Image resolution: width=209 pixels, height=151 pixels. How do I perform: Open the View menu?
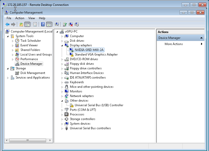[32, 18]
